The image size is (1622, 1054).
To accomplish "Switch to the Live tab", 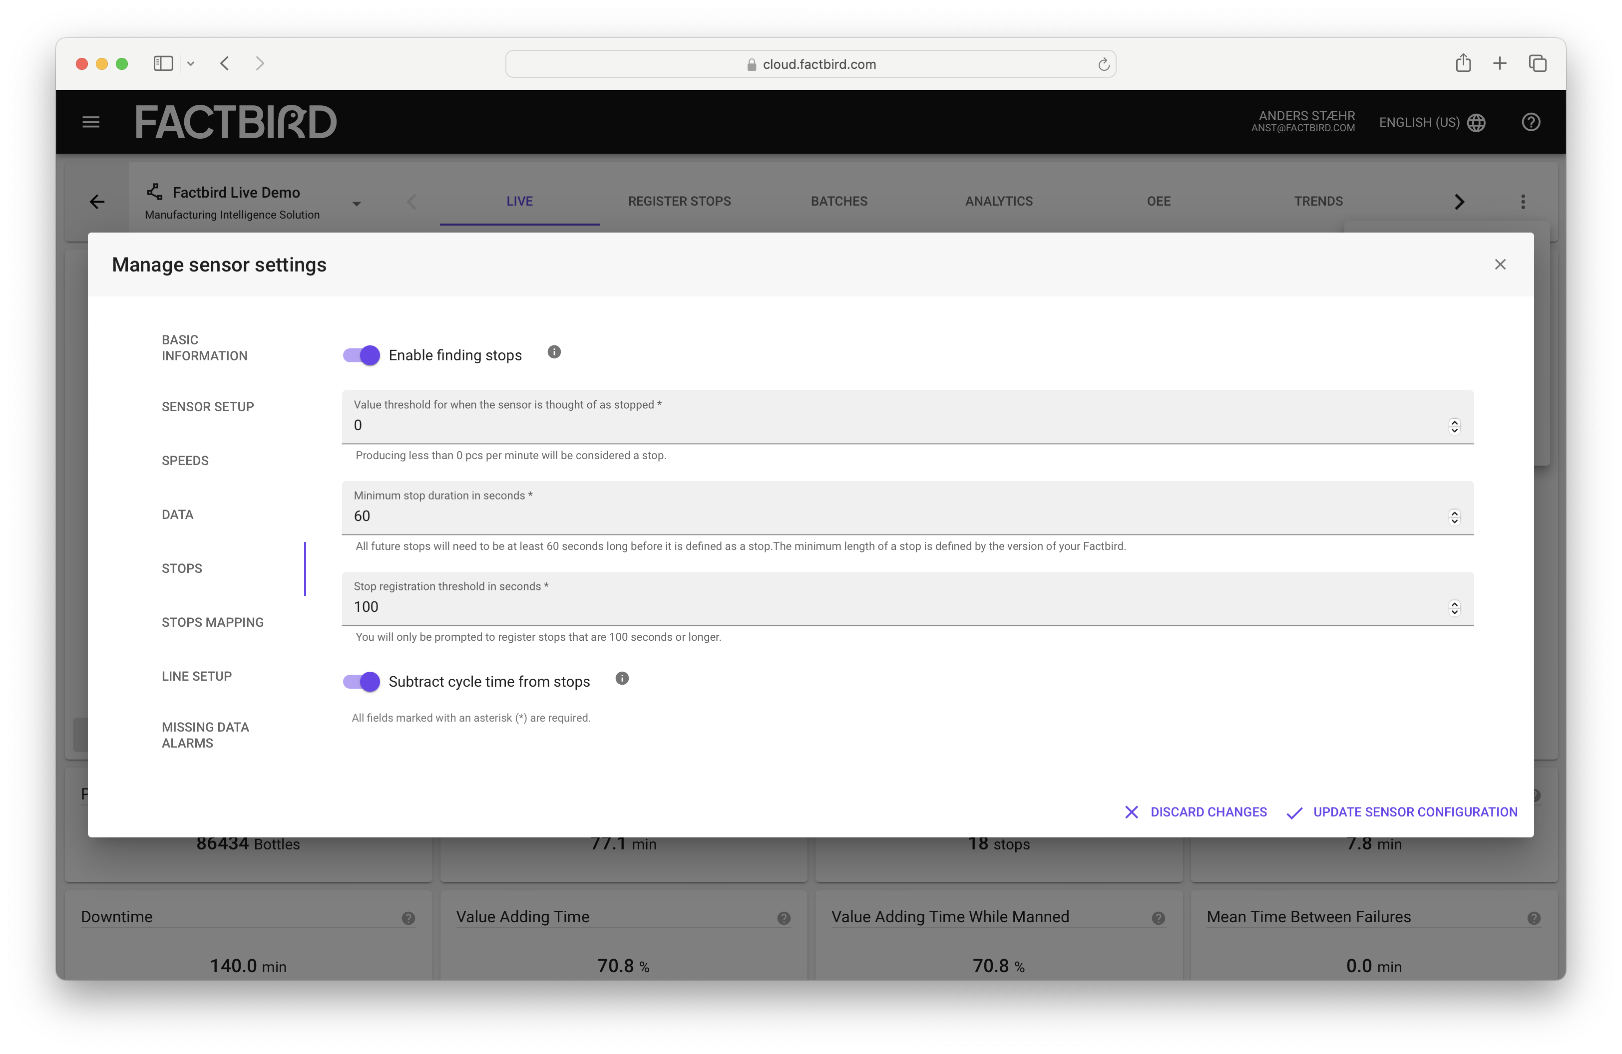I will click(x=519, y=202).
